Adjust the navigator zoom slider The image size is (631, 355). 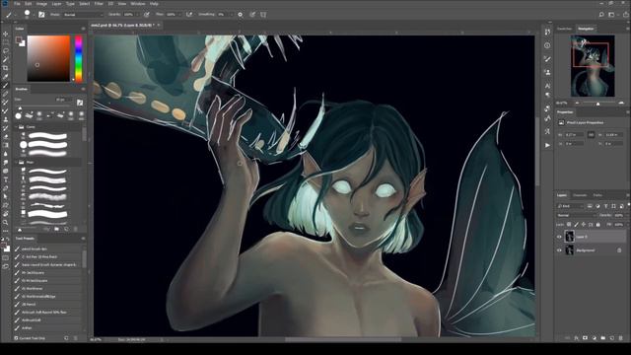tap(598, 104)
